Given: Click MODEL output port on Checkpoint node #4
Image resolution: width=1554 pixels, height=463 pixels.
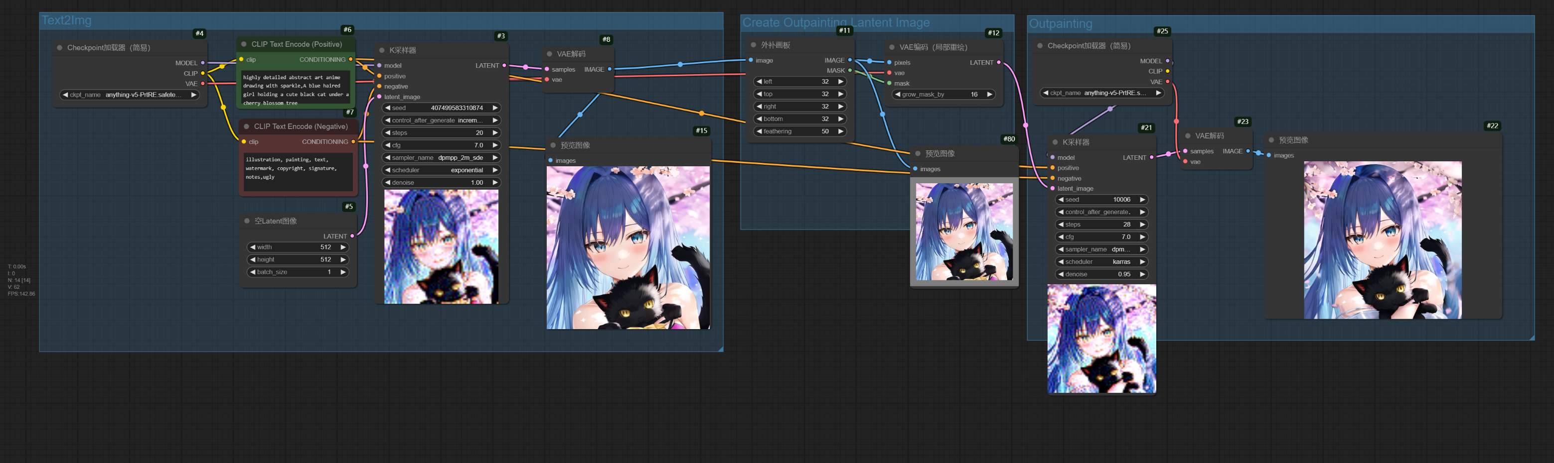Looking at the screenshot, I should tap(203, 63).
